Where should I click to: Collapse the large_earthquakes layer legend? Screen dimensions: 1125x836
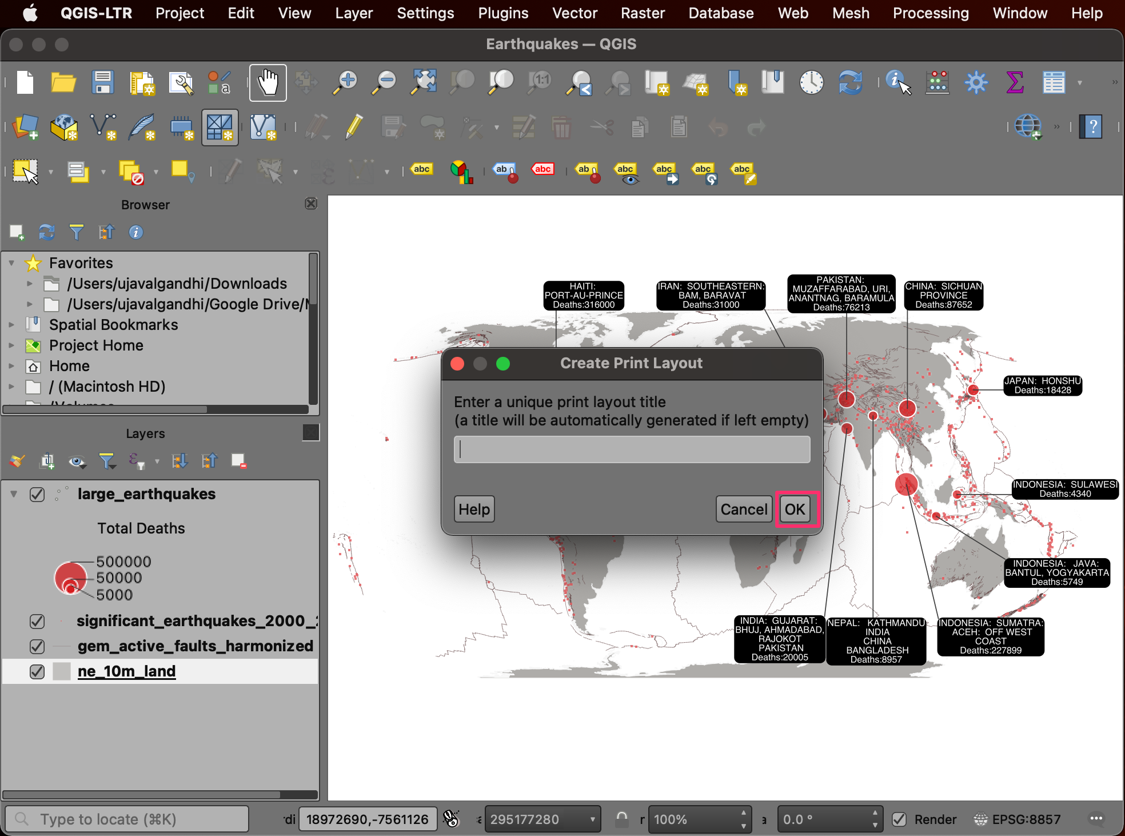click(x=14, y=494)
